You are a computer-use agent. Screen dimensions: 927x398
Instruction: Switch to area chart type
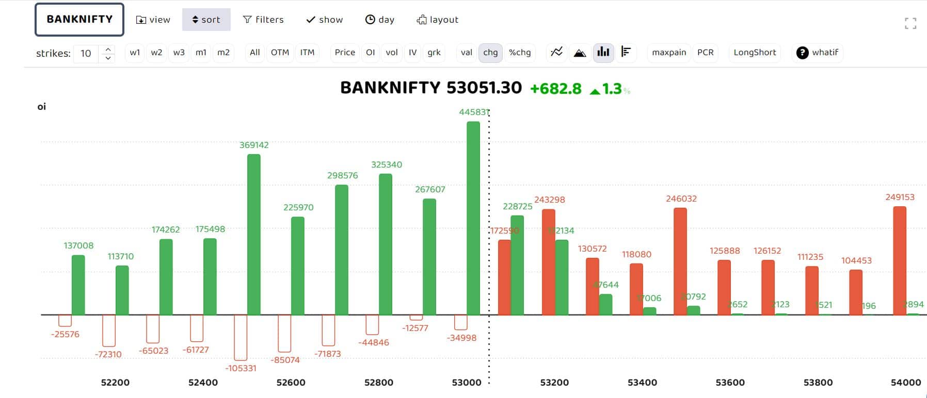(x=580, y=53)
